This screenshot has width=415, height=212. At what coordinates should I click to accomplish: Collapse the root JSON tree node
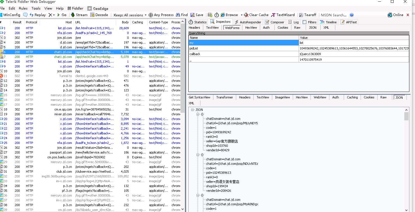(x=193, y=110)
